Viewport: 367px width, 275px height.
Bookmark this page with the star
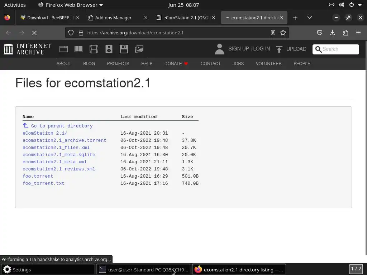pyautogui.click(x=283, y=33)
